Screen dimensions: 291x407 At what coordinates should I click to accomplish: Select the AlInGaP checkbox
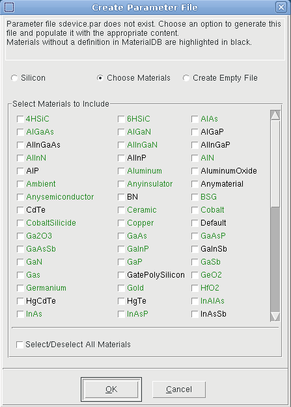click(x=195, y=145)
